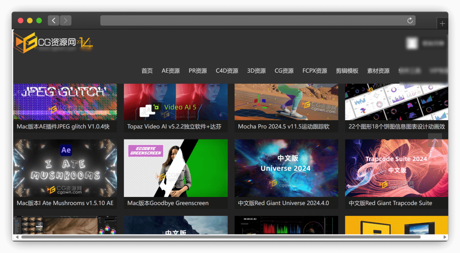Open the AE资源 navigation menu
The height and width of the screenshot is (253, 460).
pos(171,71)
